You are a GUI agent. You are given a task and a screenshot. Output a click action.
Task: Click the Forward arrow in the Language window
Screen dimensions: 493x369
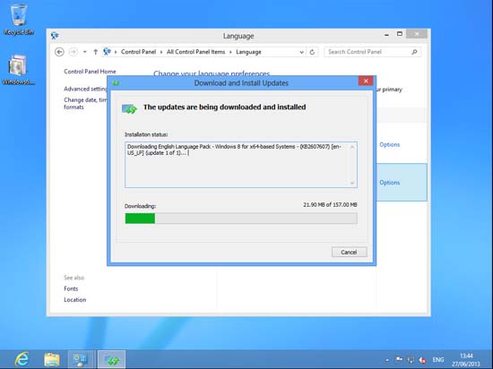pos(73,52)
